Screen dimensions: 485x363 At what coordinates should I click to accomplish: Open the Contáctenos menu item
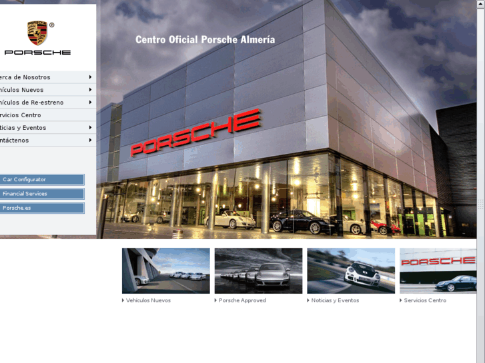pos(48,141)
